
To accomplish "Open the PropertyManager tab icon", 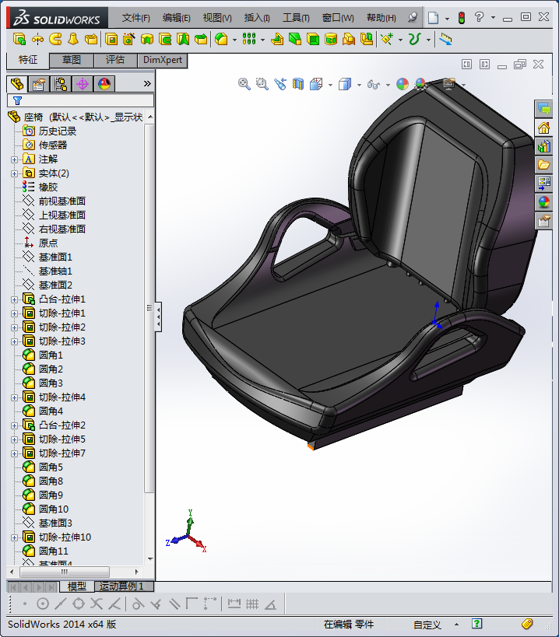I will point(39,84).
